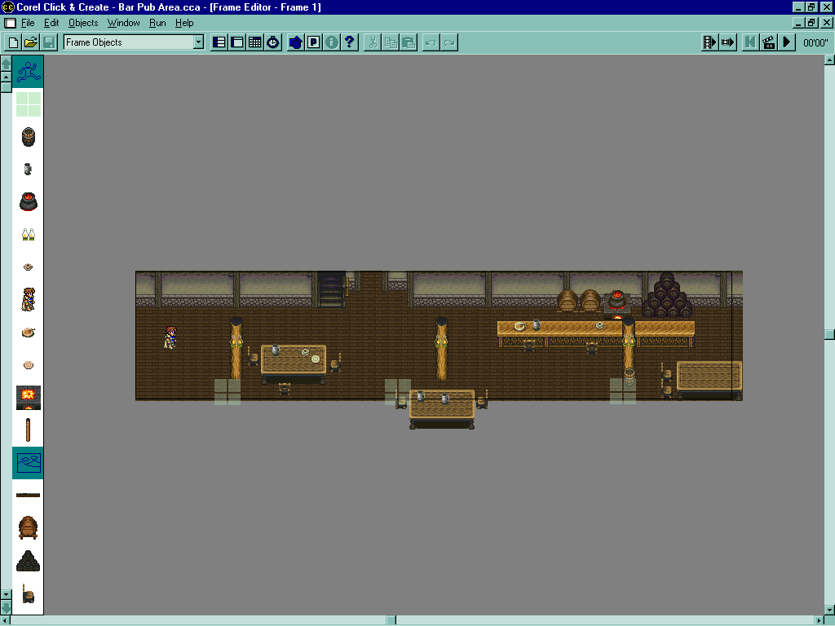Select the Frame editor toolbar icon

[x=237, y=42]
